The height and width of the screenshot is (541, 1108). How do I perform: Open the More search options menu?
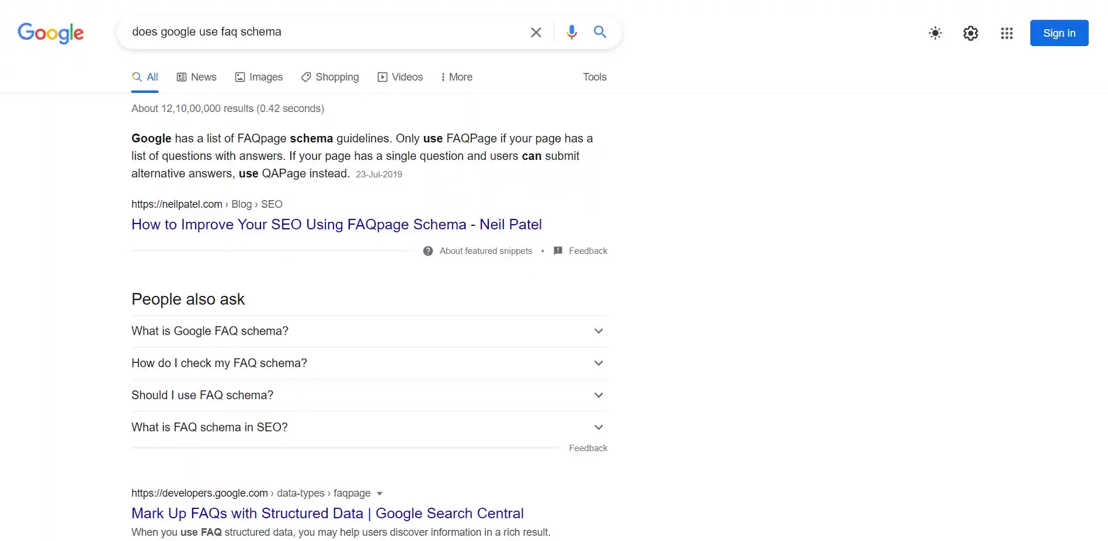457,77
